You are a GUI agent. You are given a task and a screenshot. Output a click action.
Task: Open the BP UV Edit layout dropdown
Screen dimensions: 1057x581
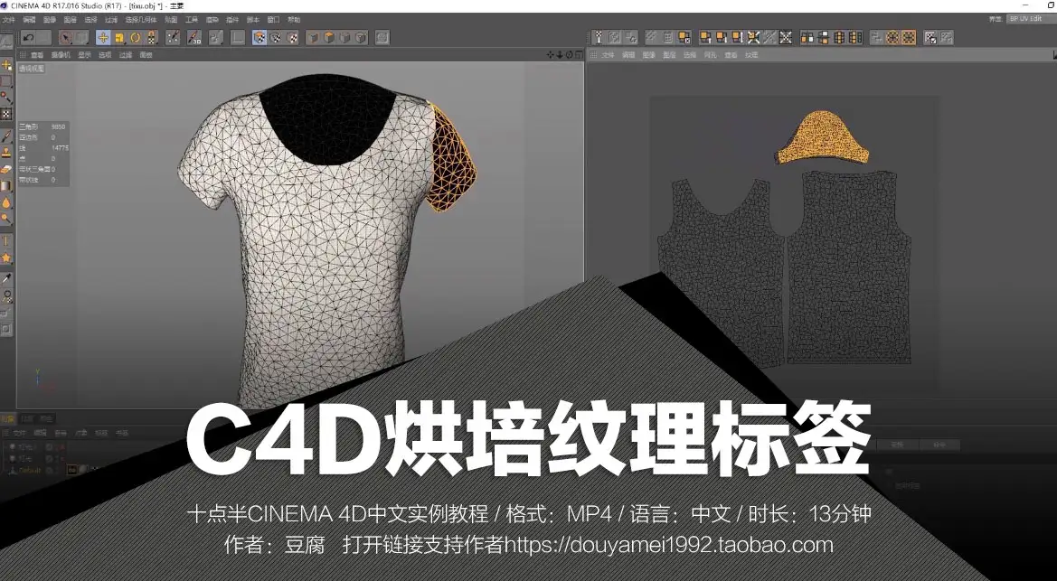1031,19
